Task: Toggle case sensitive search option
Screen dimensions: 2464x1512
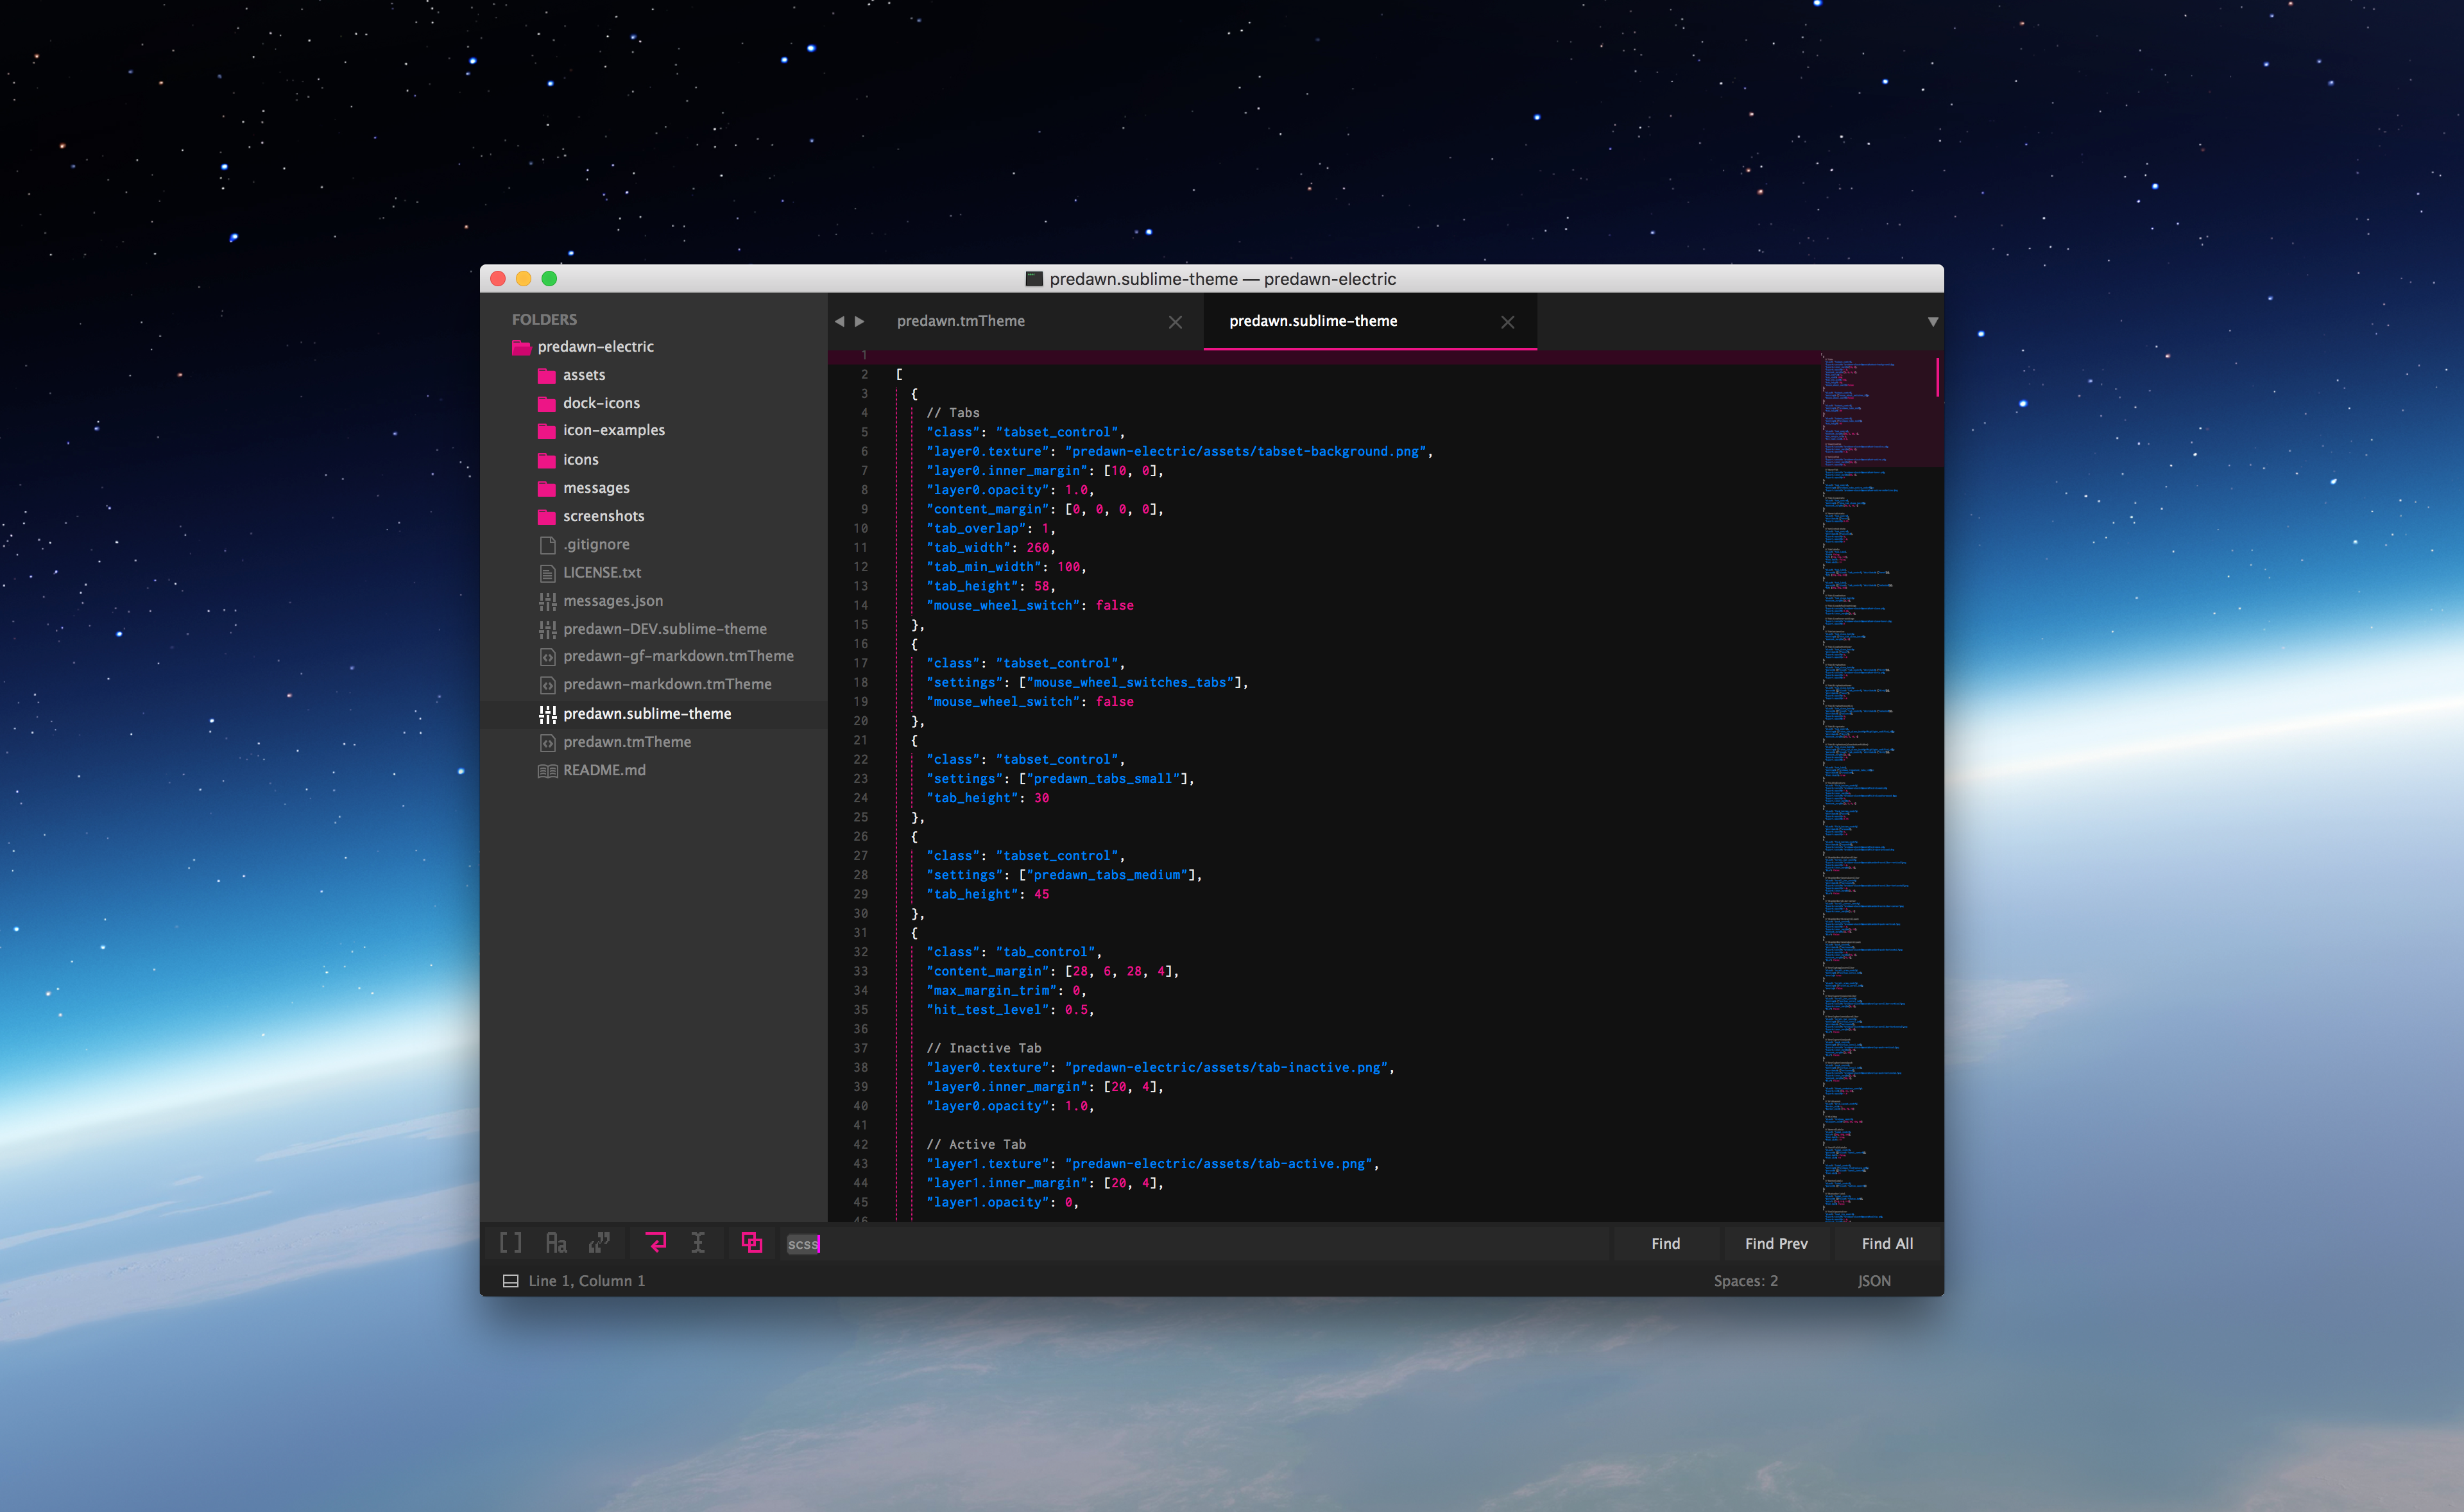Action: pyautogui.click(x=556, y=1243)
